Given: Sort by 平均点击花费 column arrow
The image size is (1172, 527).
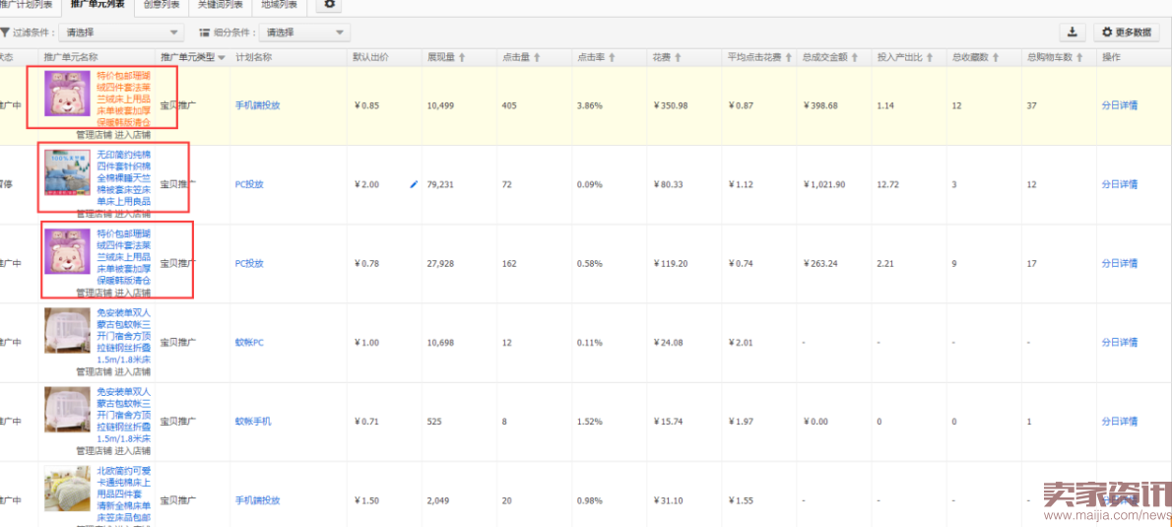Looking at the screenshot, I should [x=788, y=57].
